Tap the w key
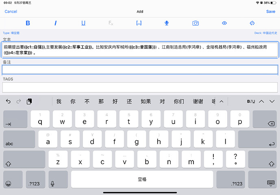 62,119
